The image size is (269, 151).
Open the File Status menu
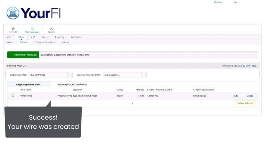76,37
